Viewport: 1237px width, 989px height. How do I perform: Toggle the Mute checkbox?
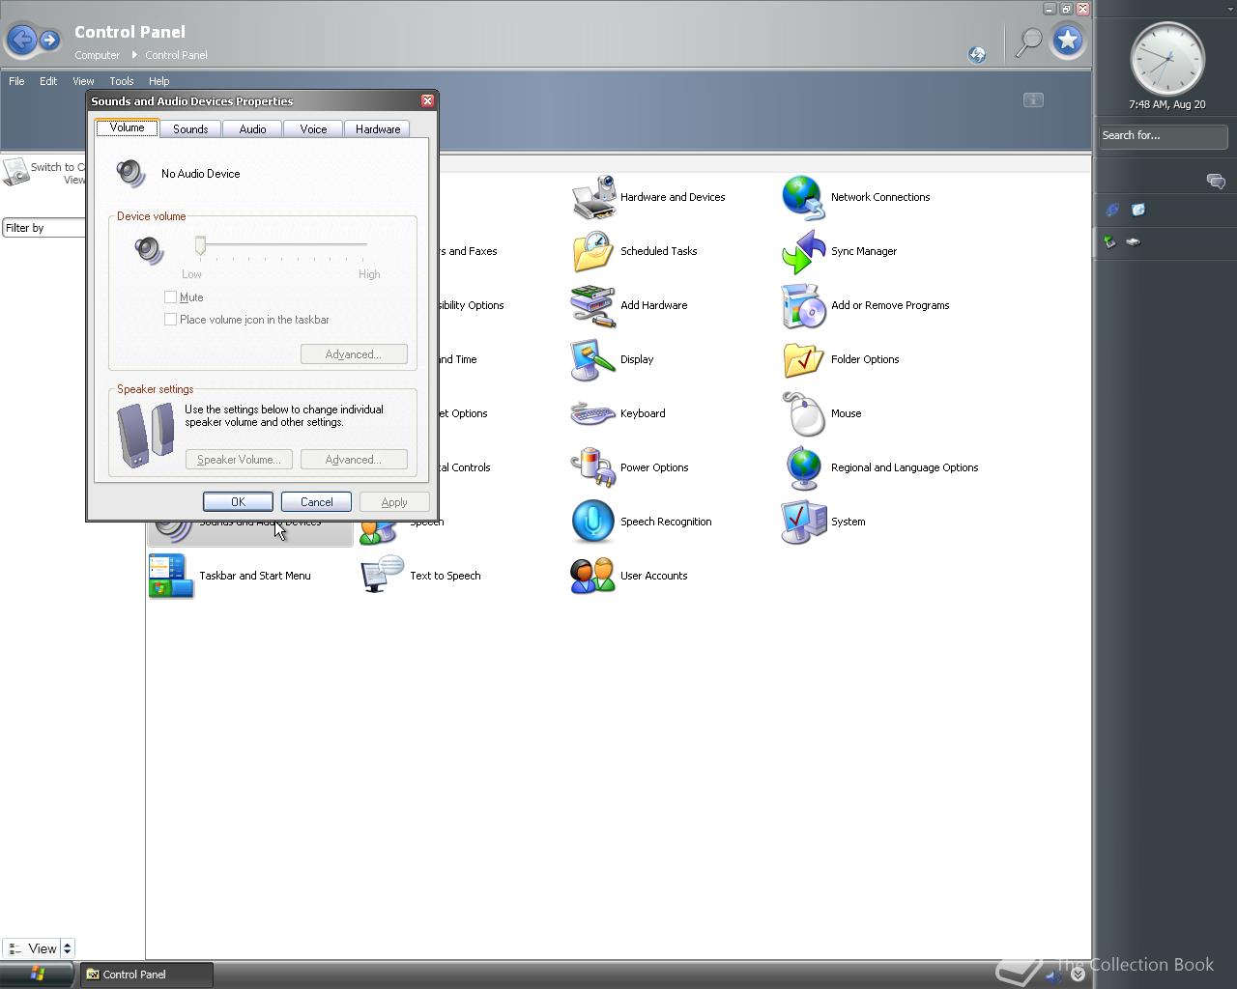pyautogui.click(x=171, y=297)
